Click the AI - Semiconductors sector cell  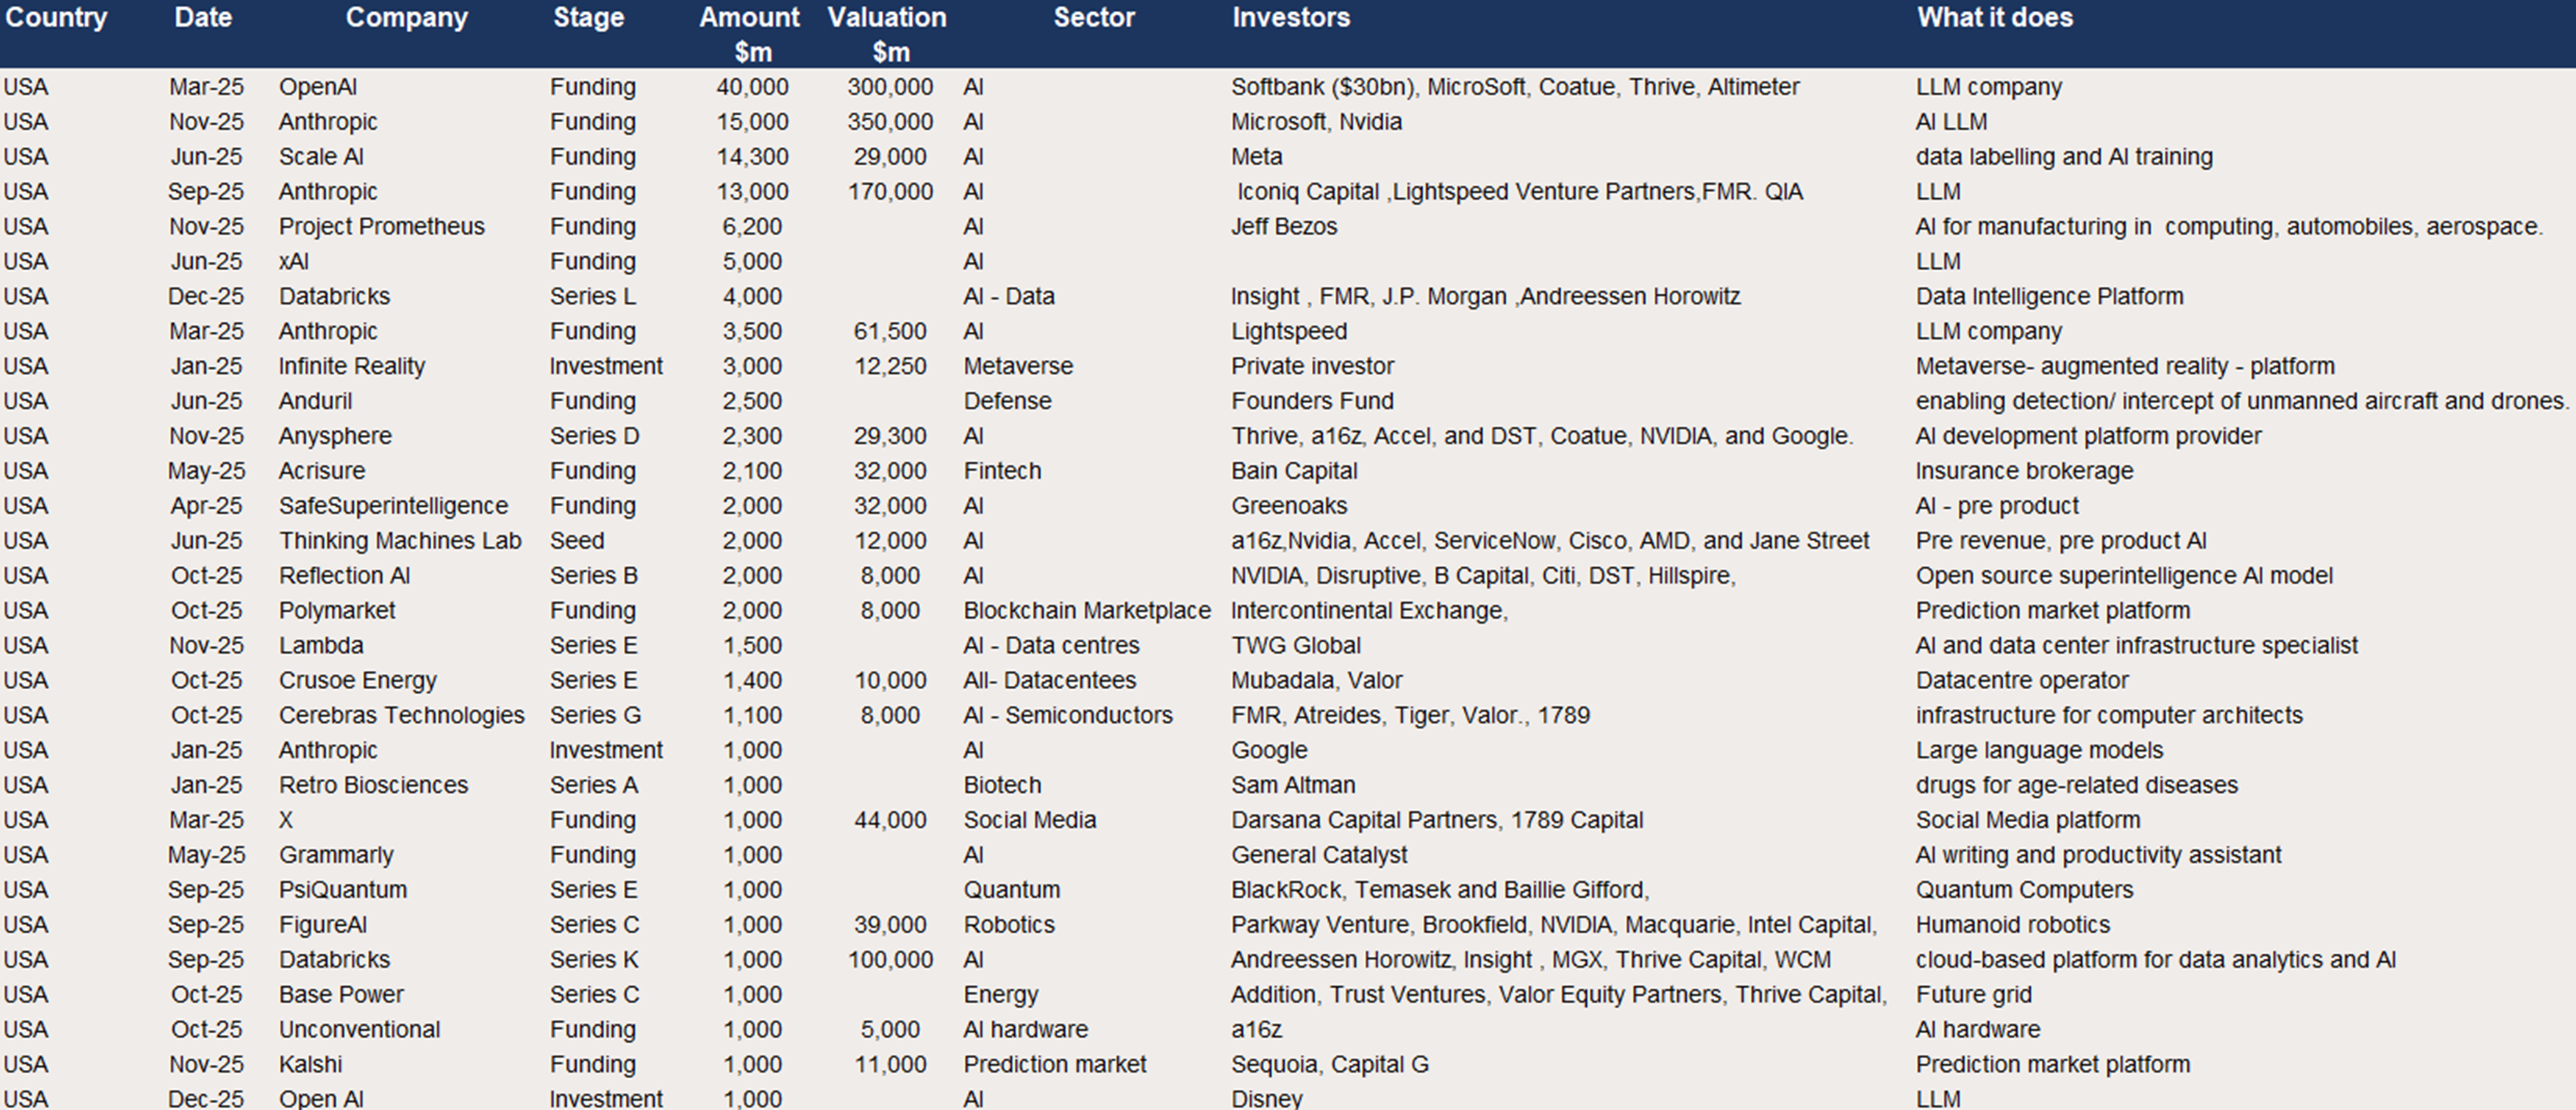1068,716
